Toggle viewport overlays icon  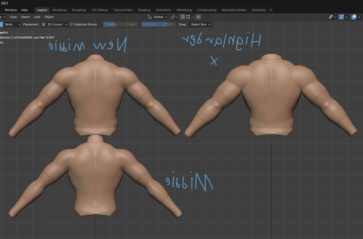point(354,17)
